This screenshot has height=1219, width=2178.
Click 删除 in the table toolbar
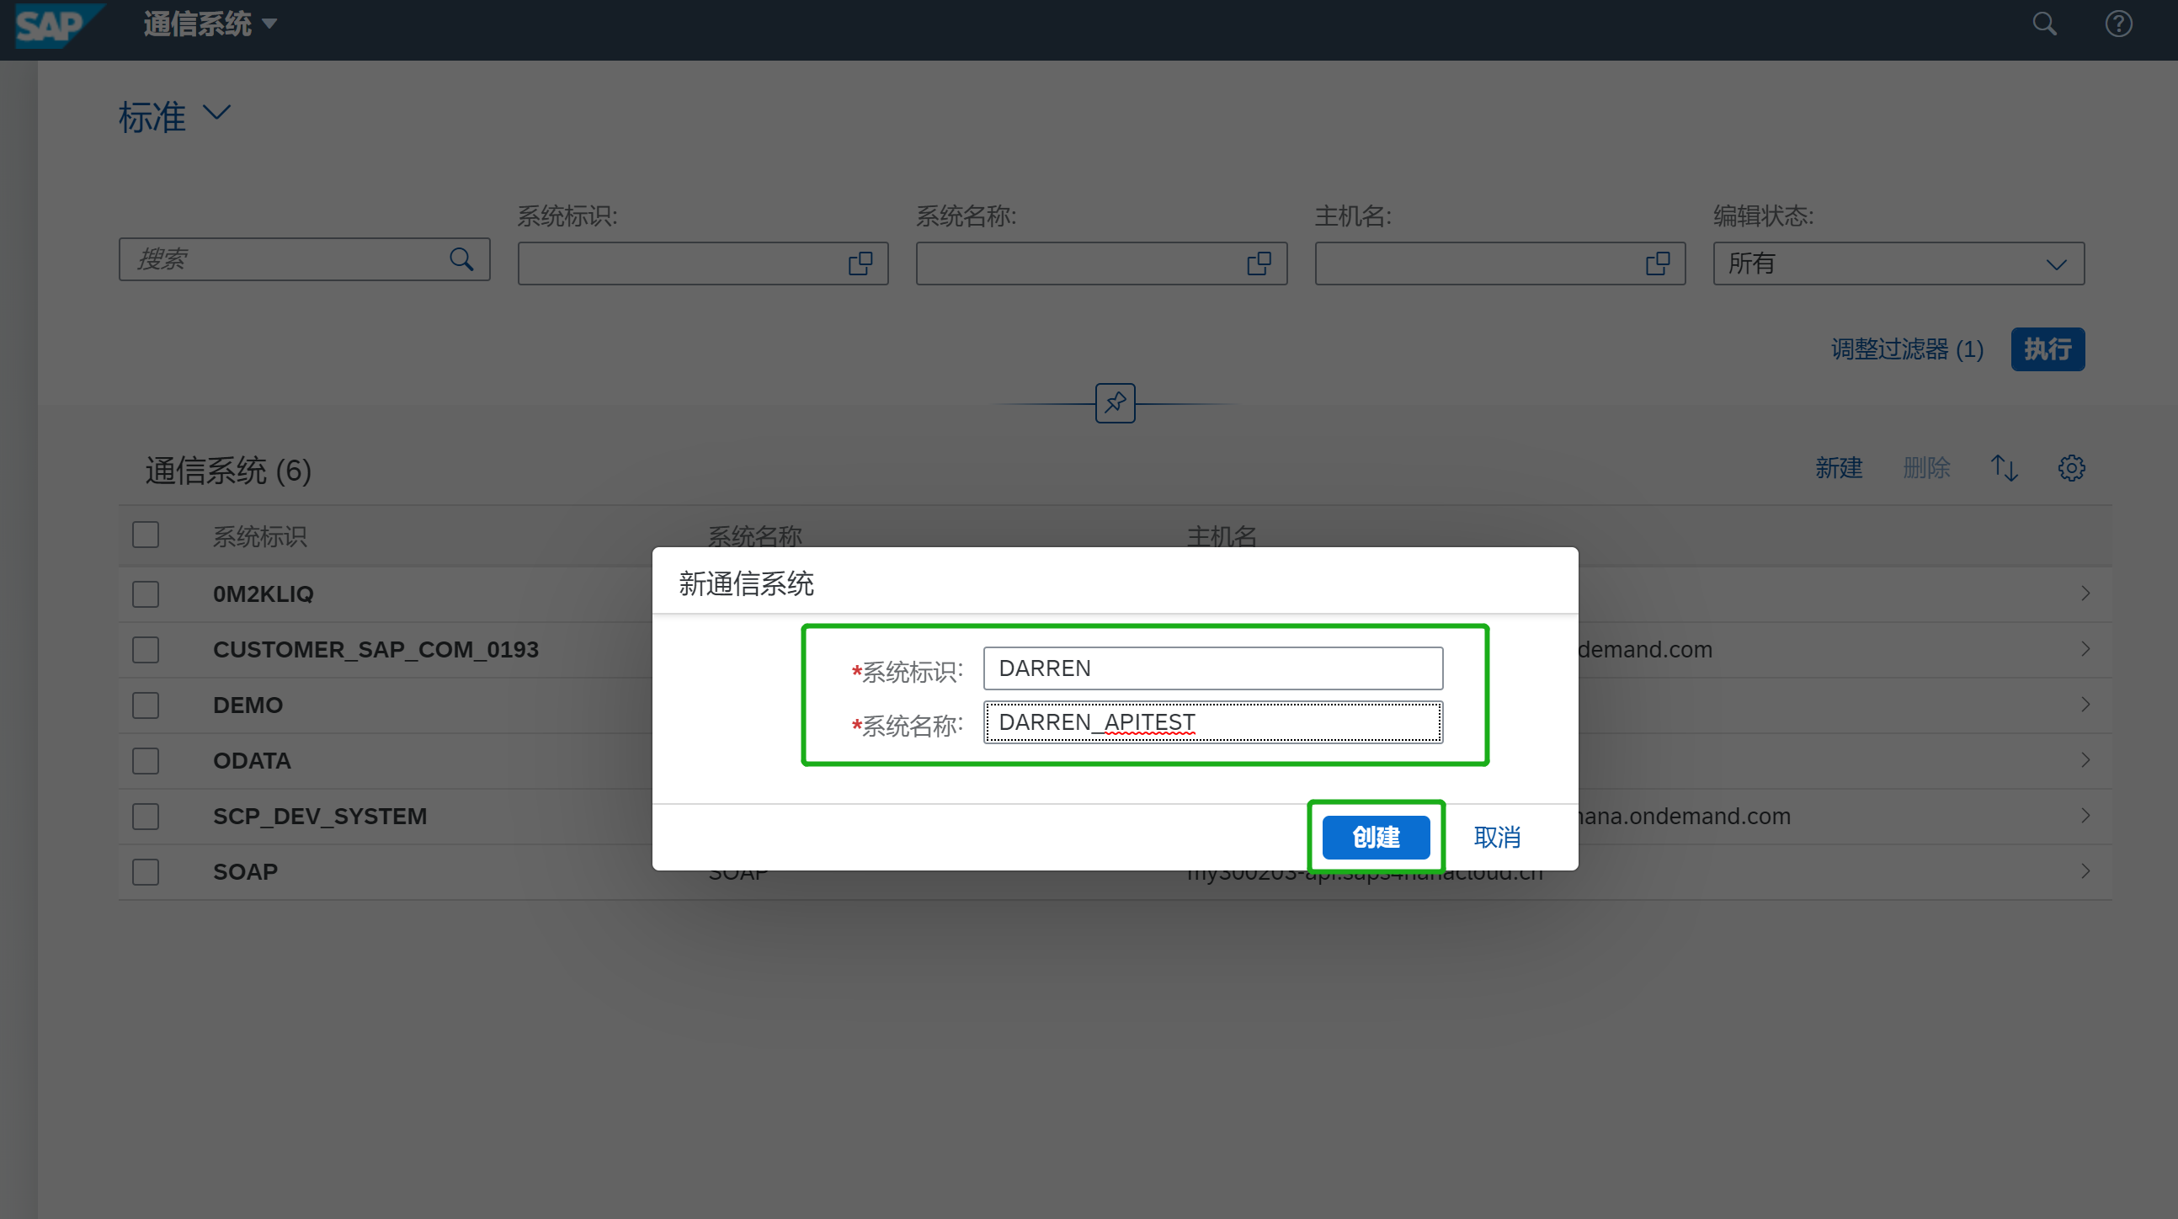1927,467
